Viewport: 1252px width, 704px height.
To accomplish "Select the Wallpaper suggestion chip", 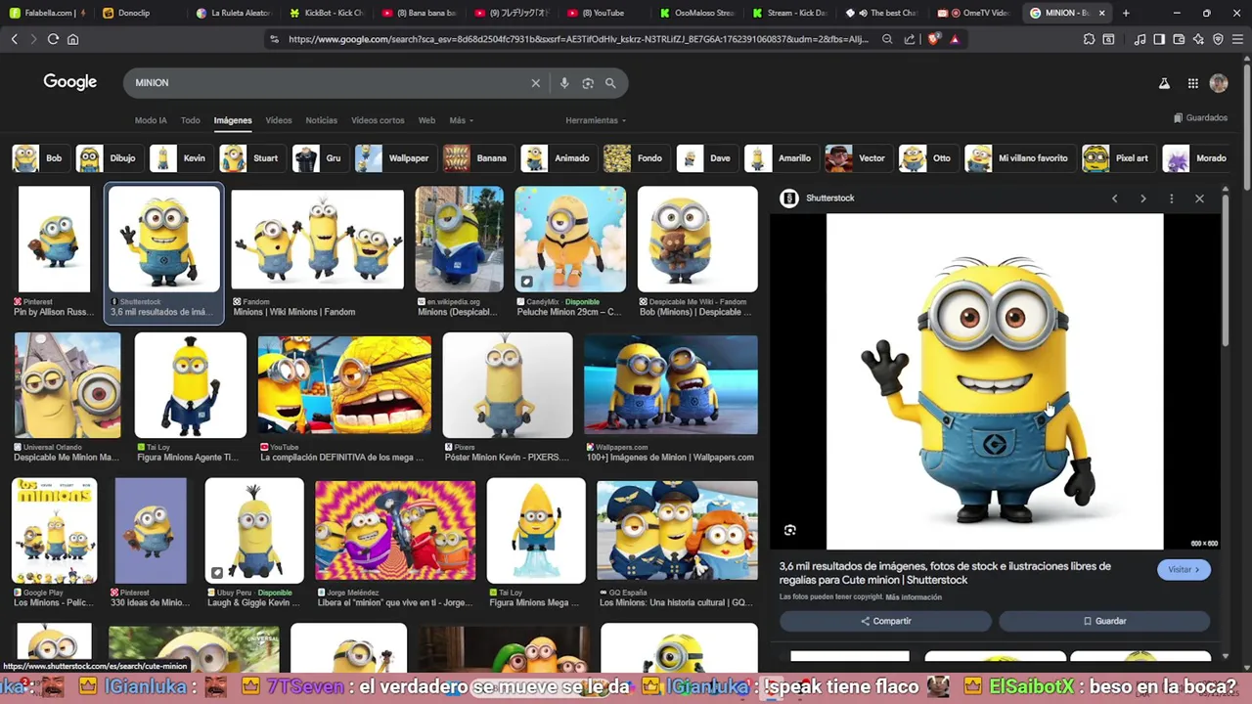I will 394,158.
